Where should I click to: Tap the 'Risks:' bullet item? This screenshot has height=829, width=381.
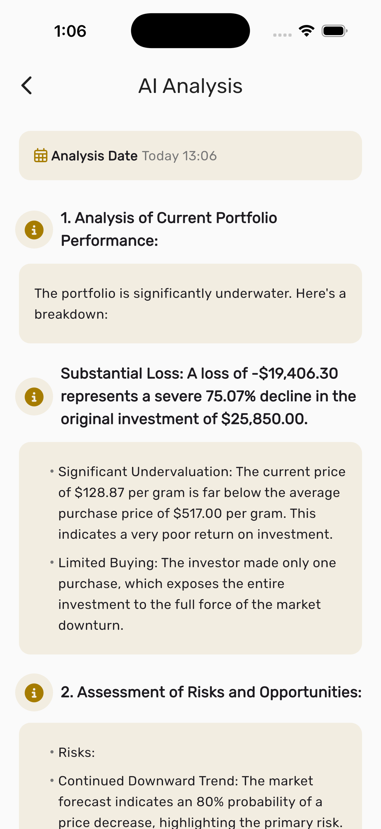pos(76,752)
